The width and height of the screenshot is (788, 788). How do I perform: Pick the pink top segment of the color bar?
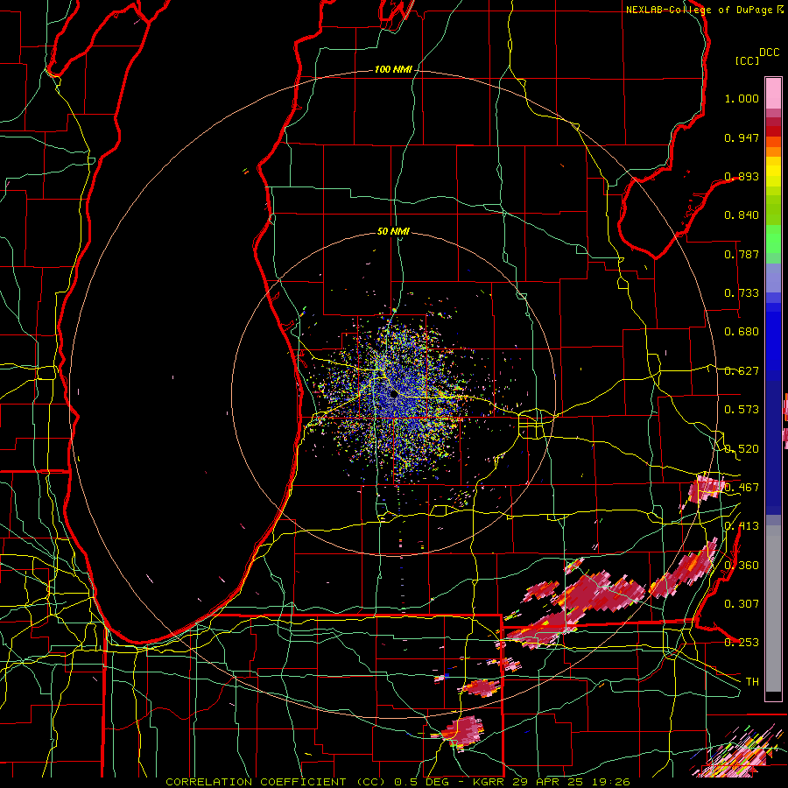[773, 93]
